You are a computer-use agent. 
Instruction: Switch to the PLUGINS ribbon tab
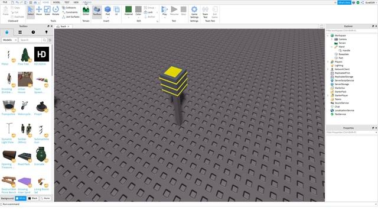pyautogui.click(x=87, y=2)
